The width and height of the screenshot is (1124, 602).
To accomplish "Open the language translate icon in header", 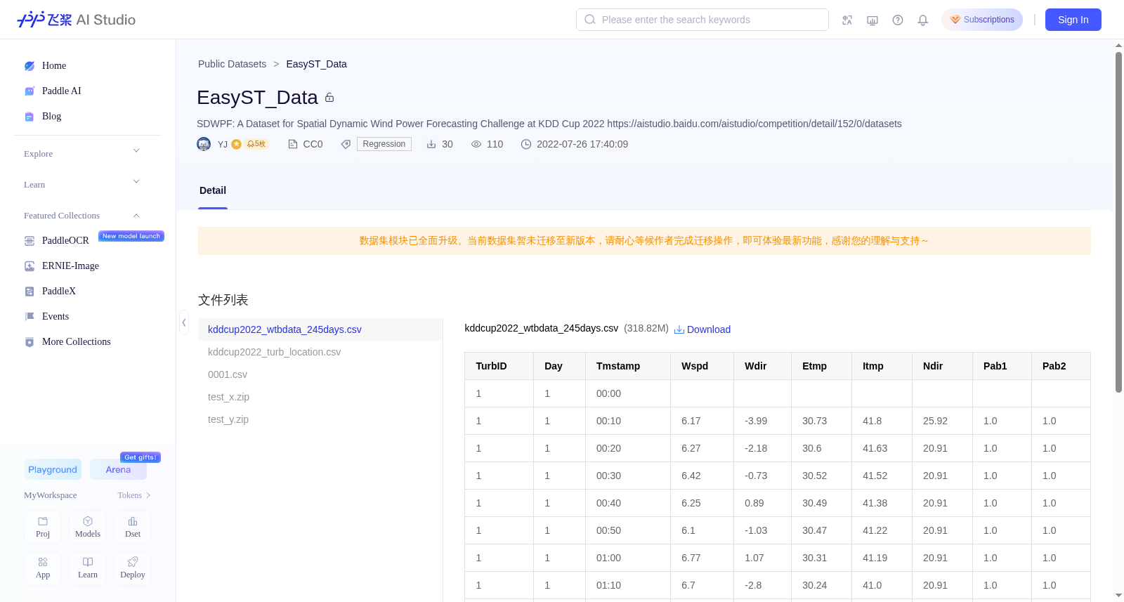I will pos(847,20).
